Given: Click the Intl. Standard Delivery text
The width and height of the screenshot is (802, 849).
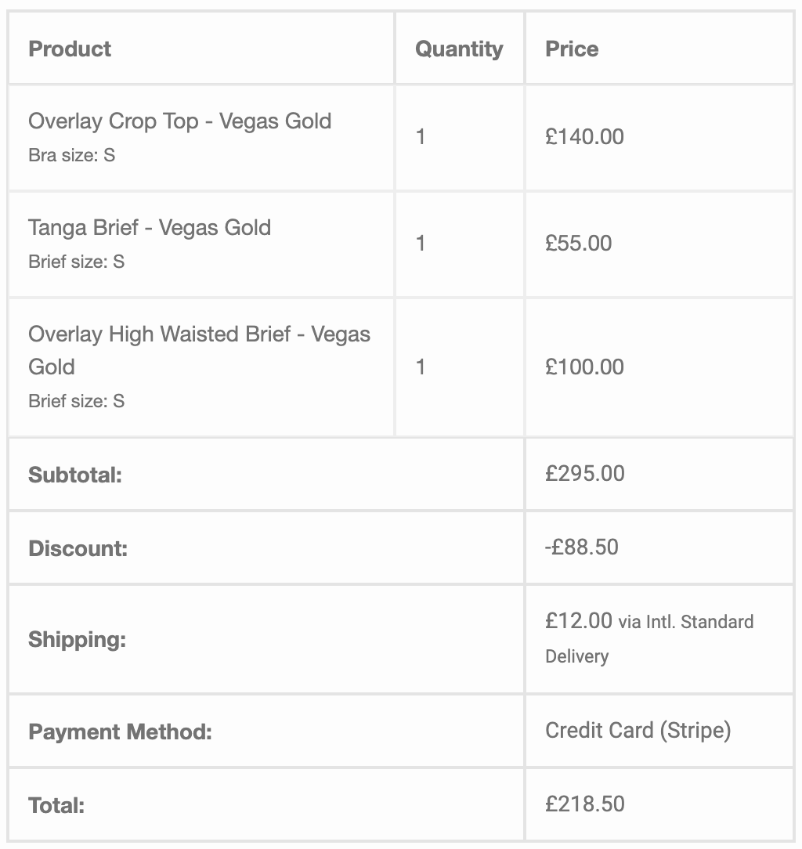Looking at the screenshot, I should (649, 639).
